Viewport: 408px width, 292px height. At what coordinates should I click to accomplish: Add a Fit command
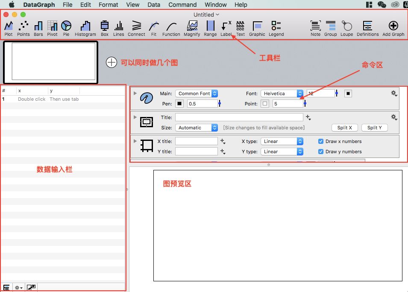coord(154,28)
